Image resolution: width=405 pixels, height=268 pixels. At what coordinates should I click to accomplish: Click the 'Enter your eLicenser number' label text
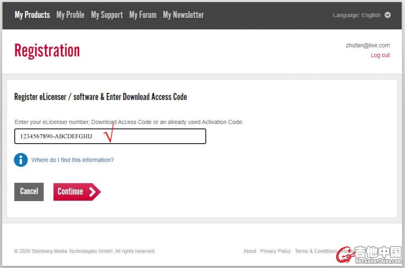coord(129,122)
